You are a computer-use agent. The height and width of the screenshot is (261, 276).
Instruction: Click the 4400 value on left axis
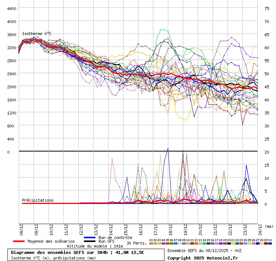[x=12, y=9]
